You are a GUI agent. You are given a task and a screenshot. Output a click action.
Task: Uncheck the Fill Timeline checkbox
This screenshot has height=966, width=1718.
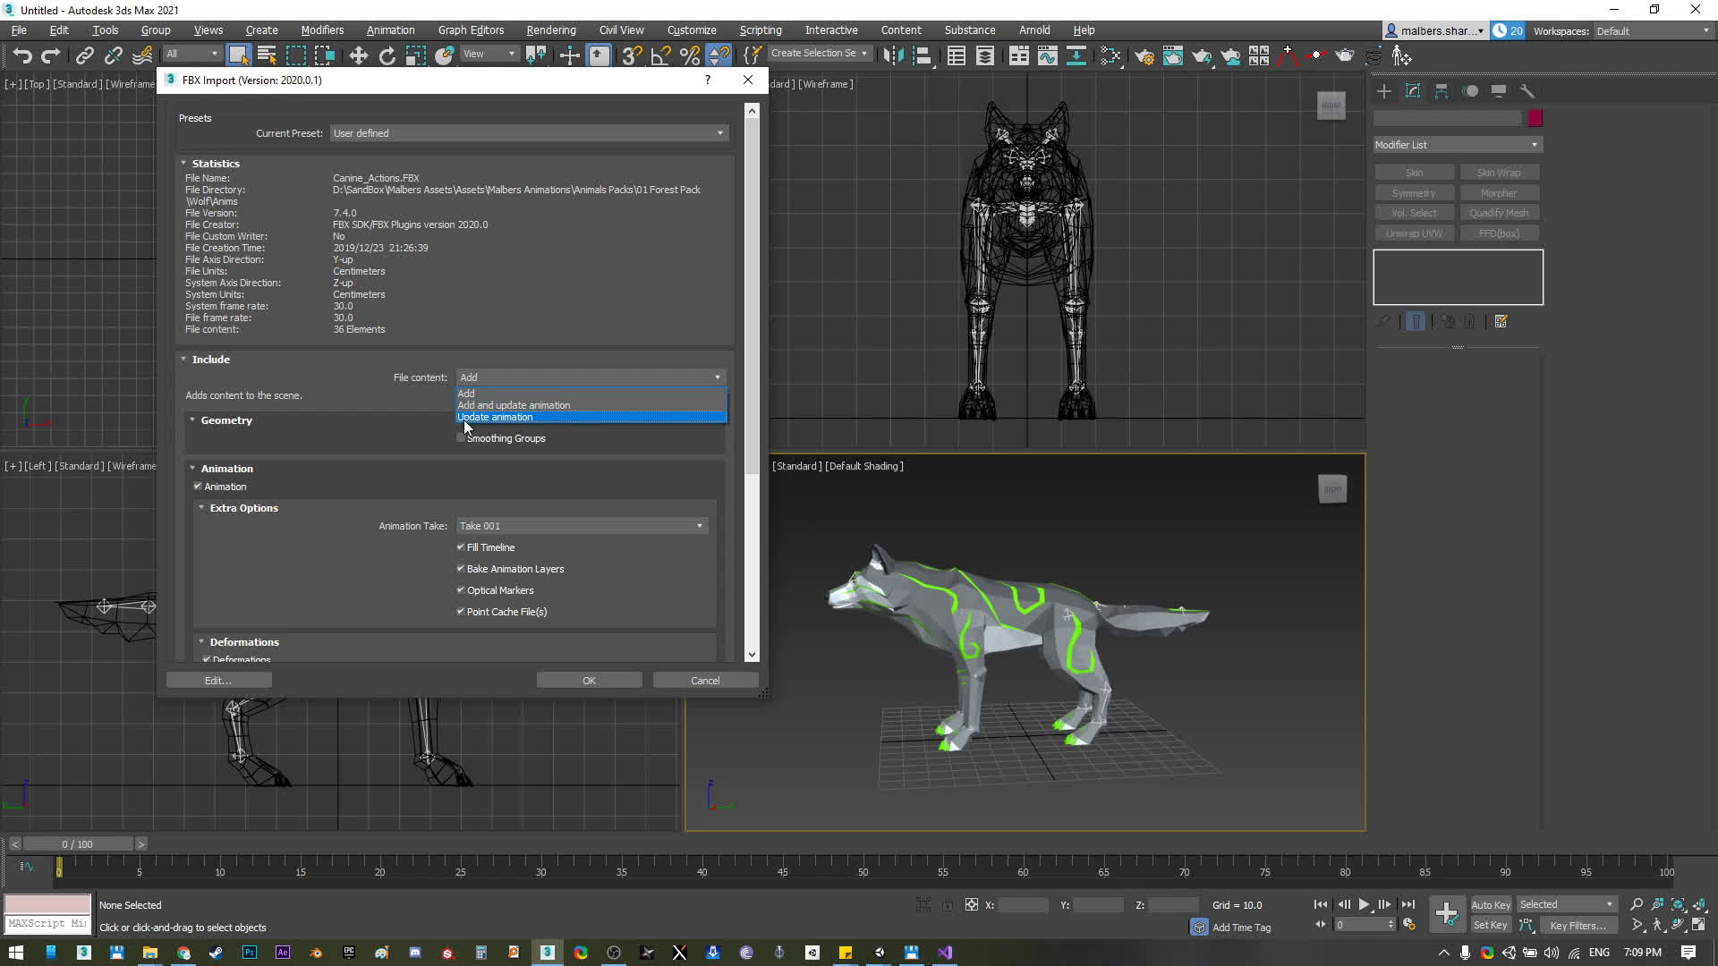click(x=461, y=547)
